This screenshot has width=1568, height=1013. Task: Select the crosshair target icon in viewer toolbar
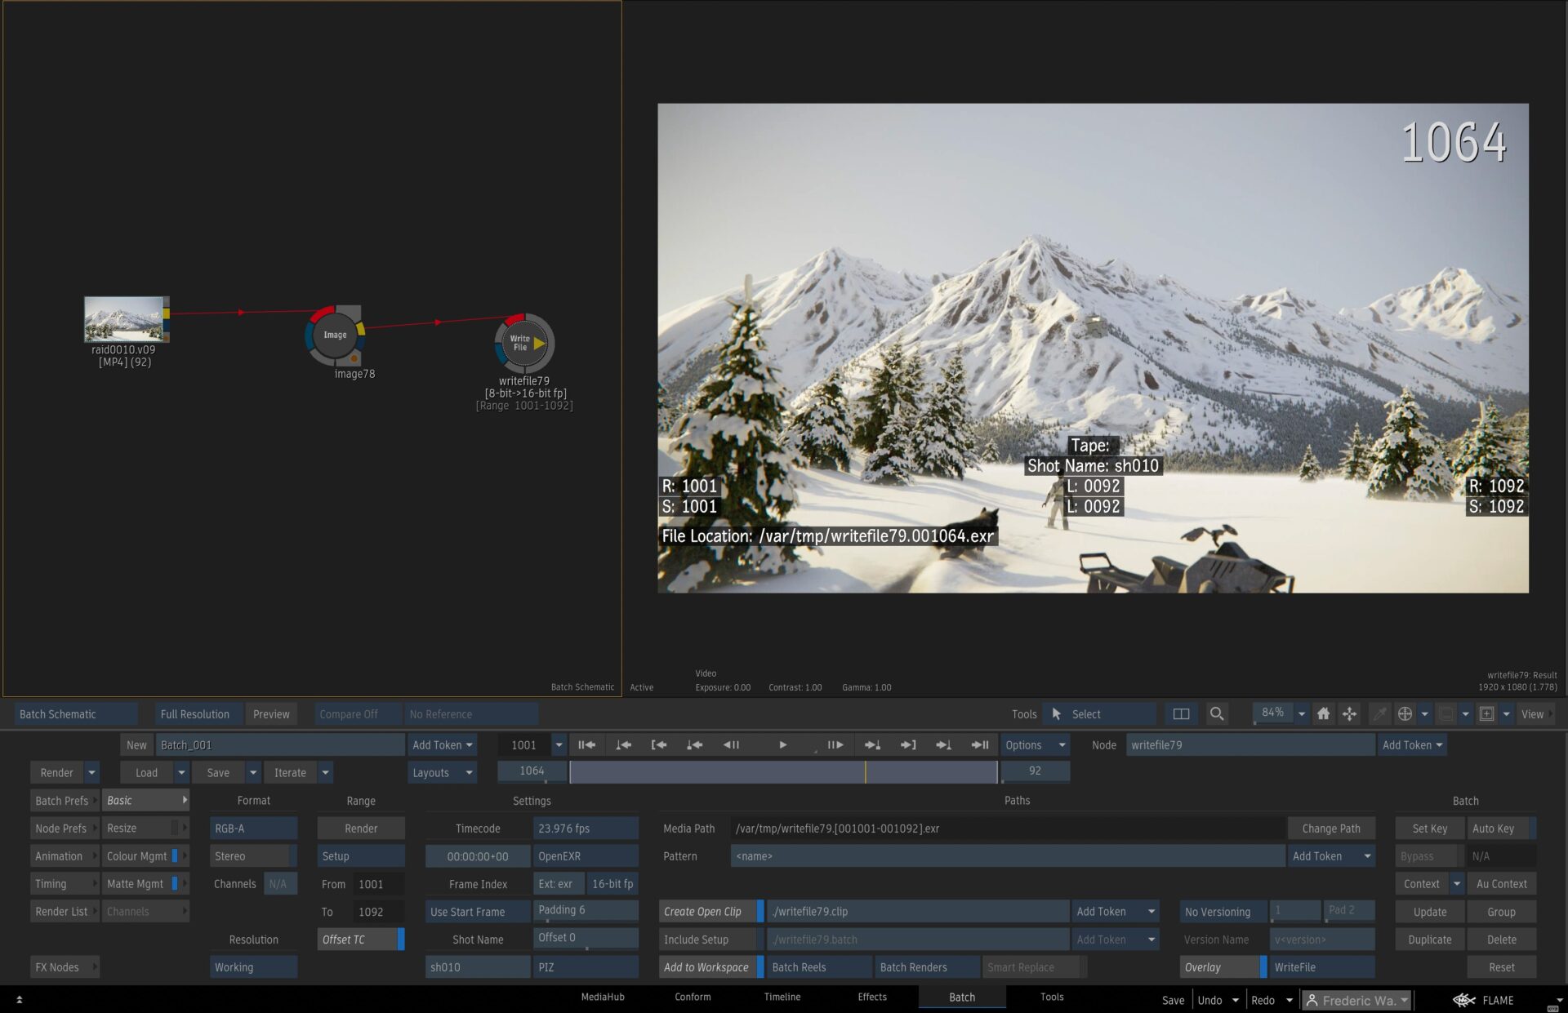pyautogui.click(x=1405, y=713)
